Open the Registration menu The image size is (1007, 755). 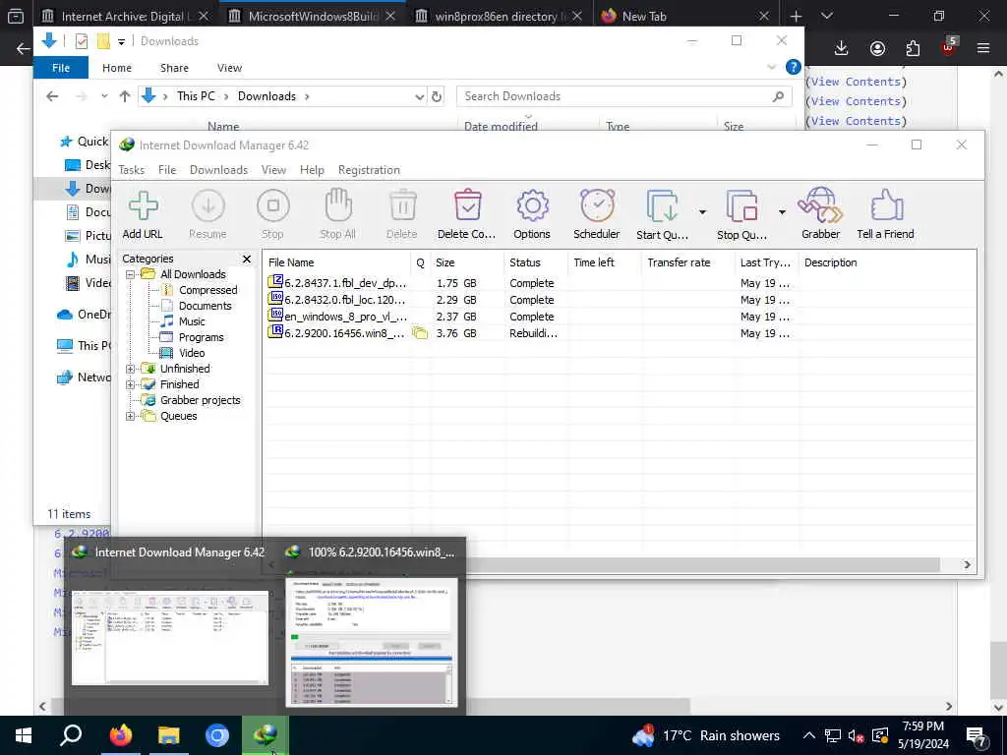[369, 170]
